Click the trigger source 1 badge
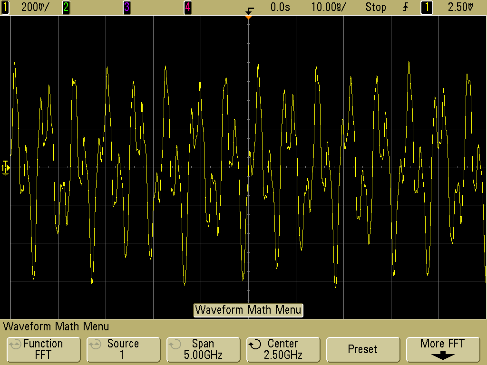This screenshot has width=487, height=365. click(427, 7)
